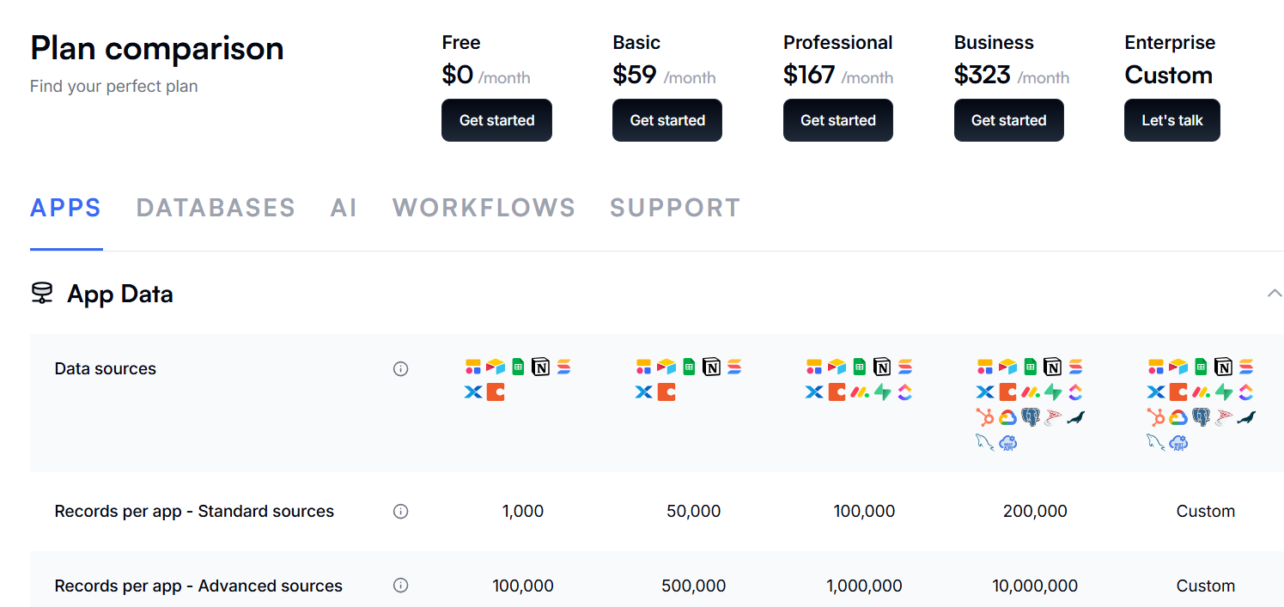Open the WORKFLOWS tab
This screenshot has width=1284, height=607.
pyautogui.click(x=484, y=208)
